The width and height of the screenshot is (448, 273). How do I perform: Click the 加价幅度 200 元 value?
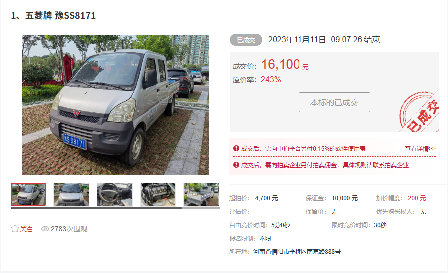417,198
